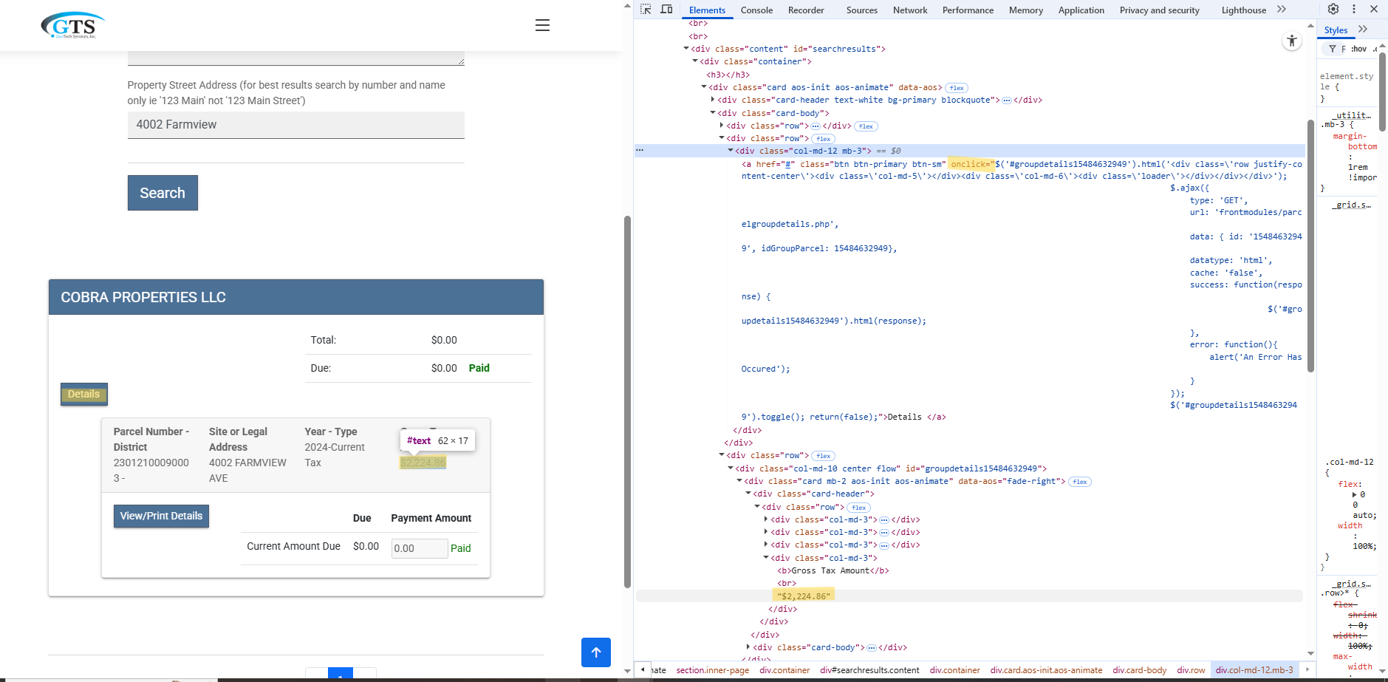Click the accessibility tree toggle icon
This screenshot has height=682, width=1388.
pos(1292,41)
